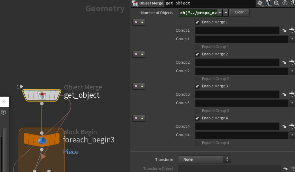Click the magnifier search parameters icon
Viewport: 295px width, 172px height.
(x=277, y=3)
